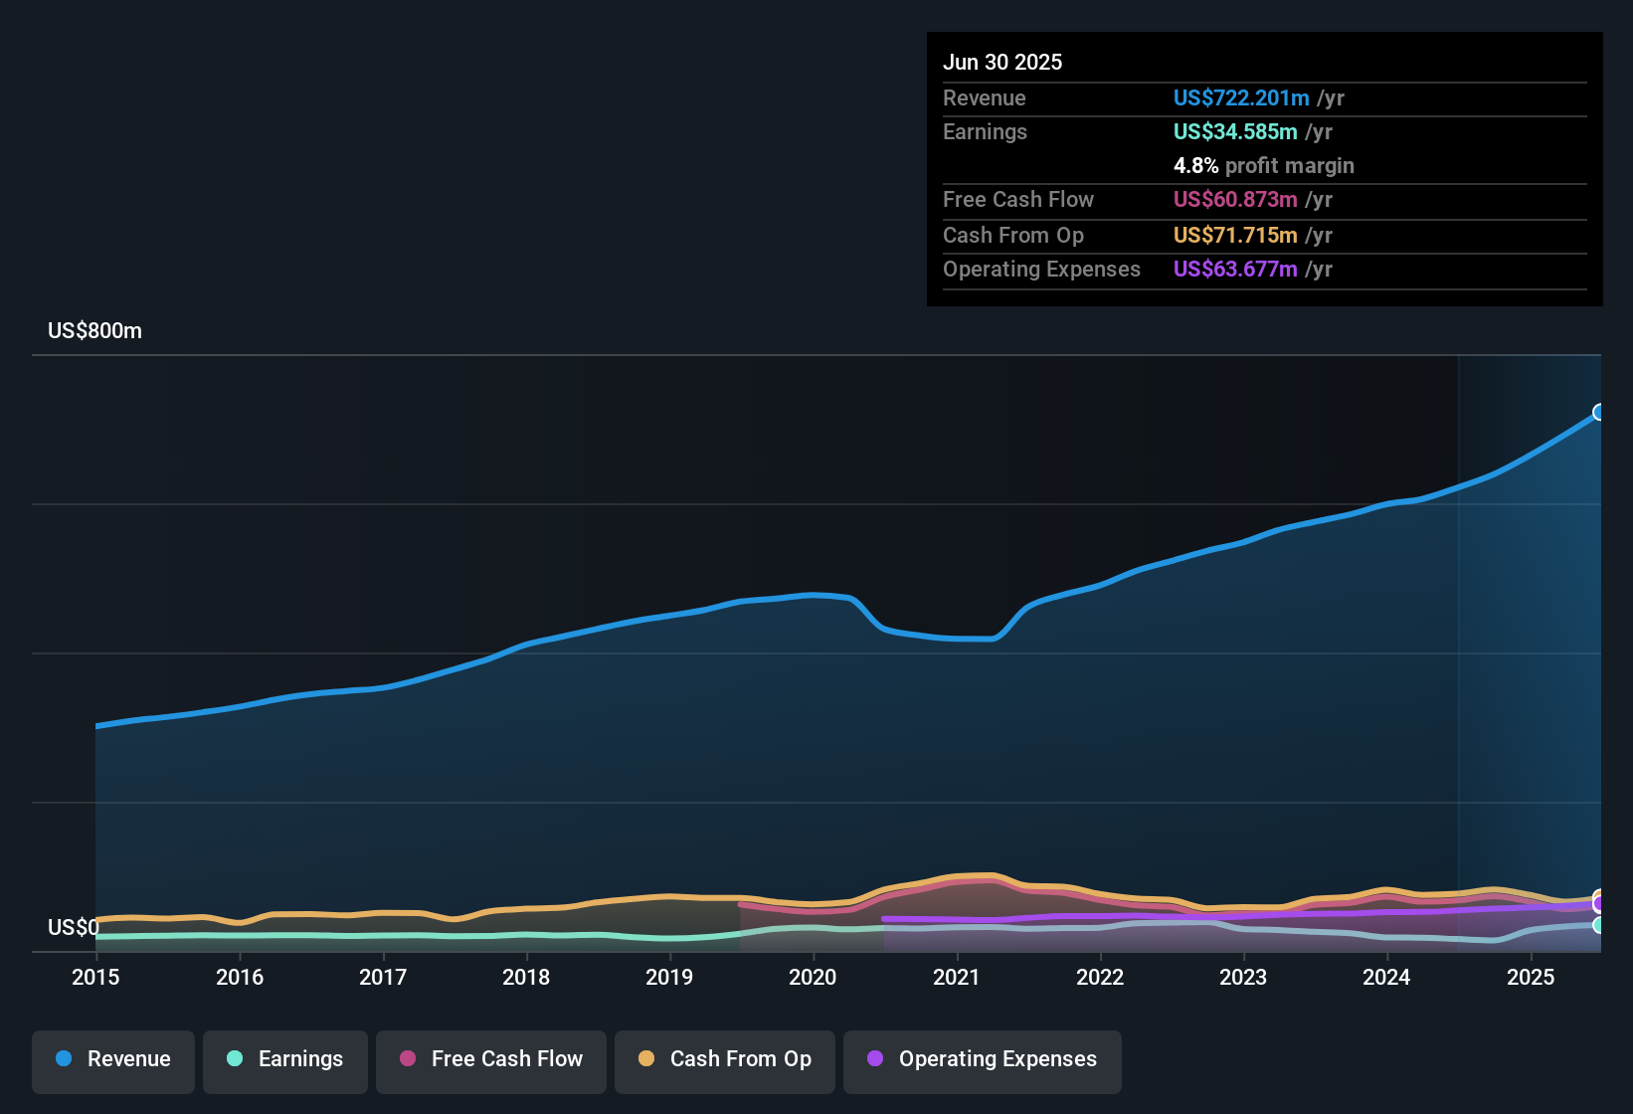Click the Jun 30 2025 tooltip header
1633x1114 pixels.
tap(1002, 62)
